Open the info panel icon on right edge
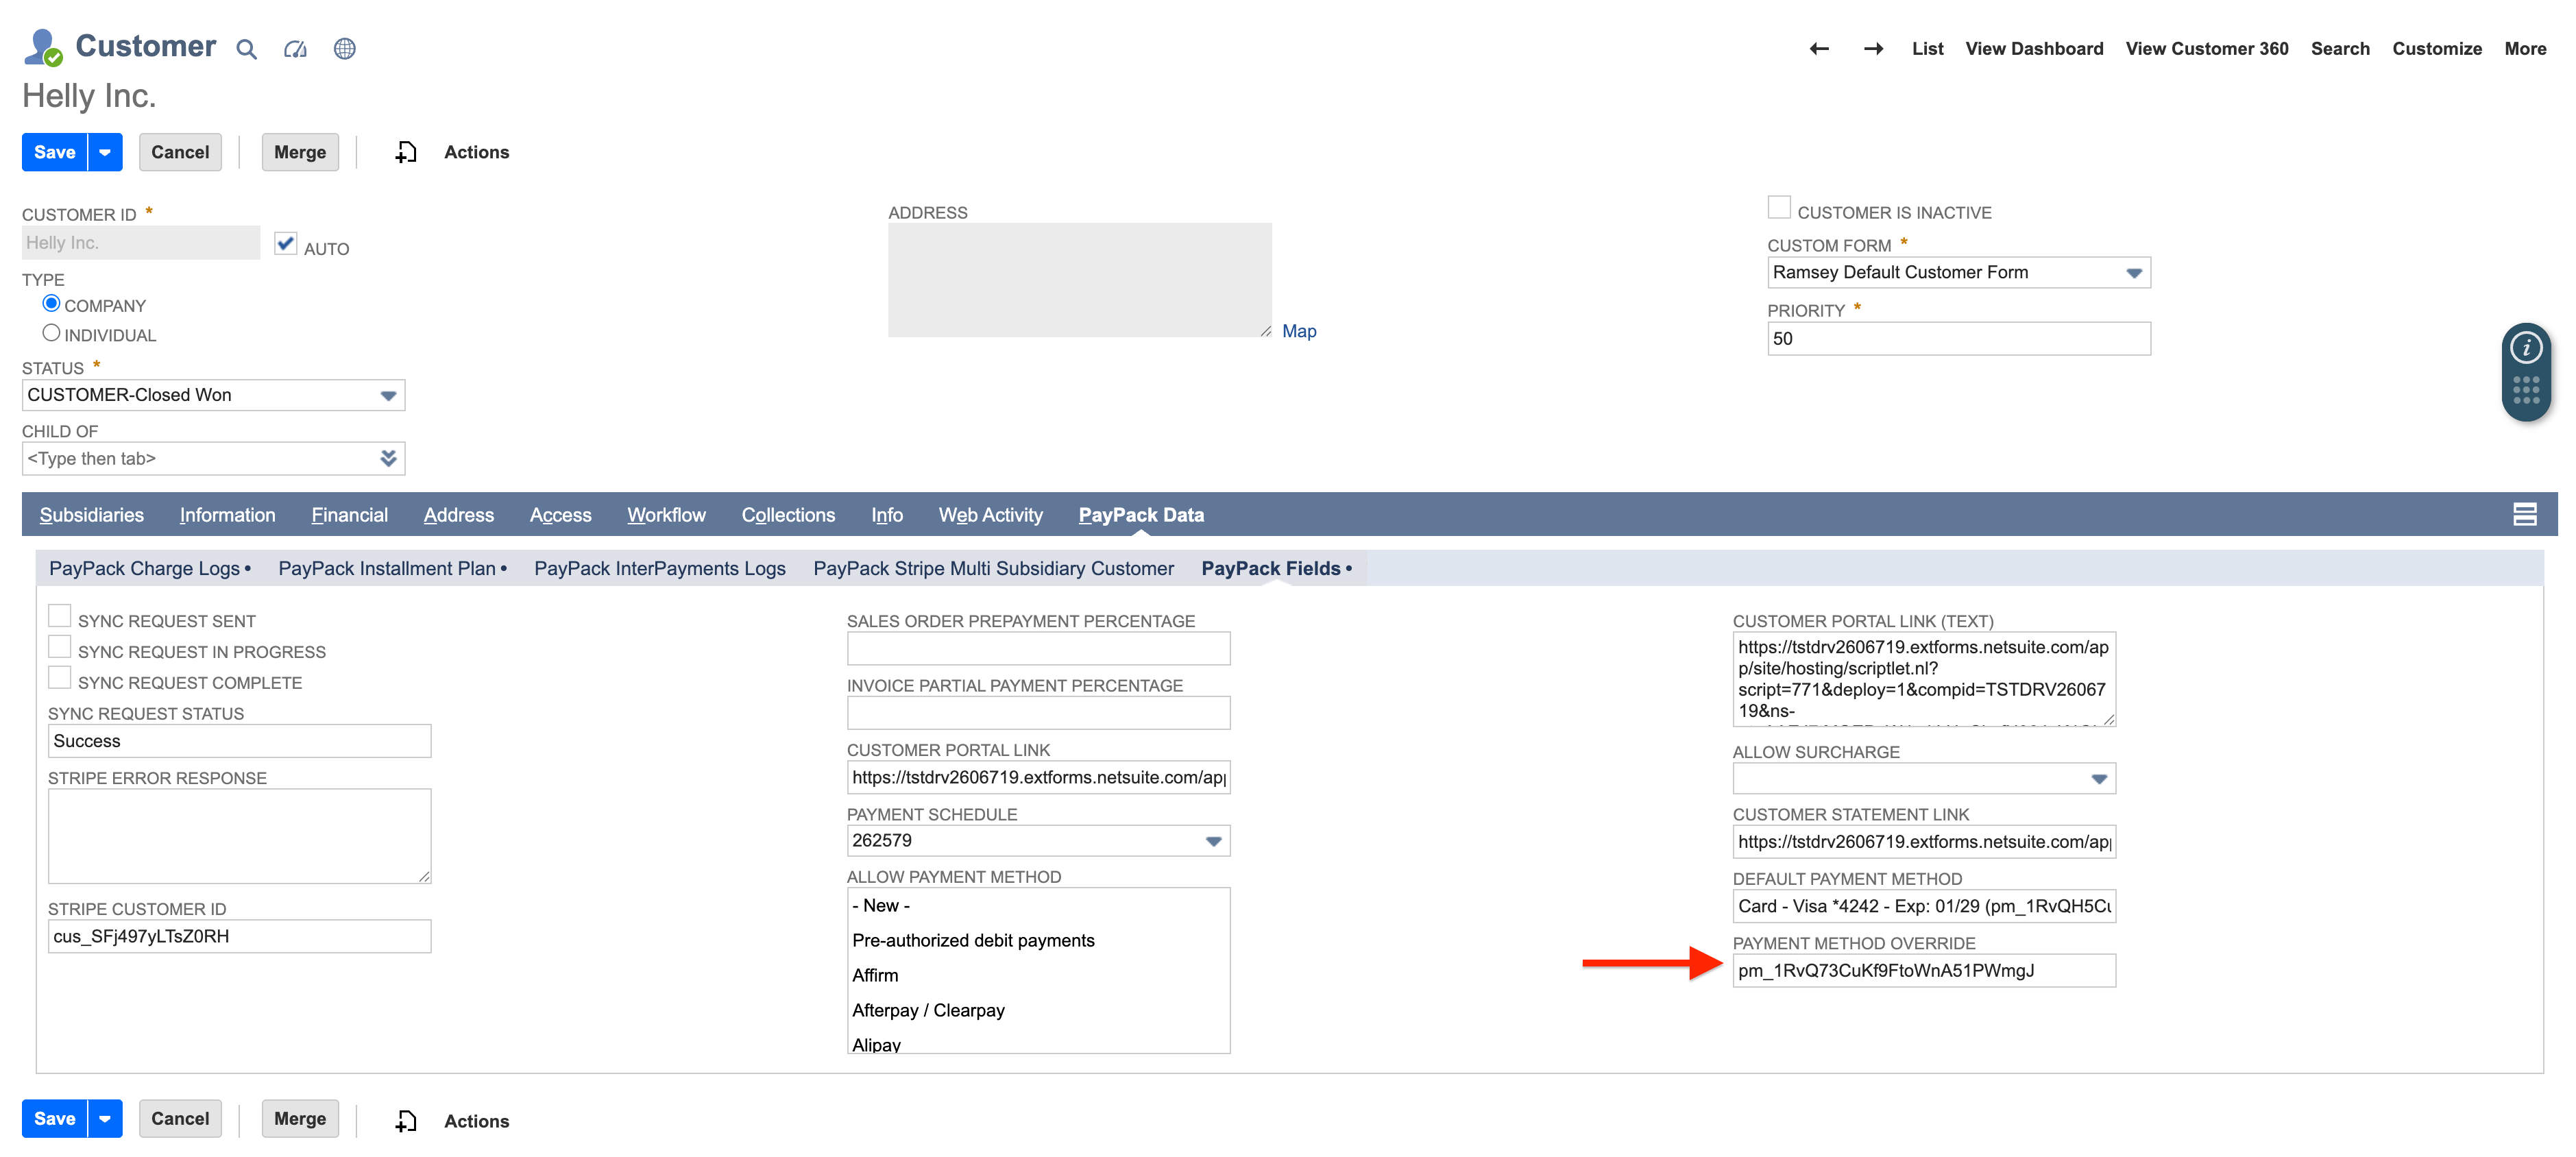This screenshot has width=2576, height=1157. coord(2526,347)
